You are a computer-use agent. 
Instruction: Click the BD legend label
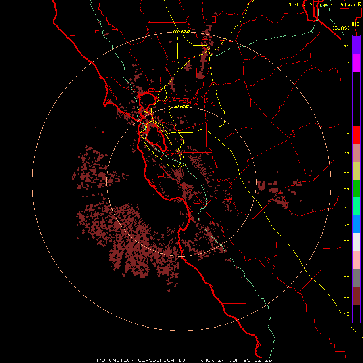coord(346,171)
